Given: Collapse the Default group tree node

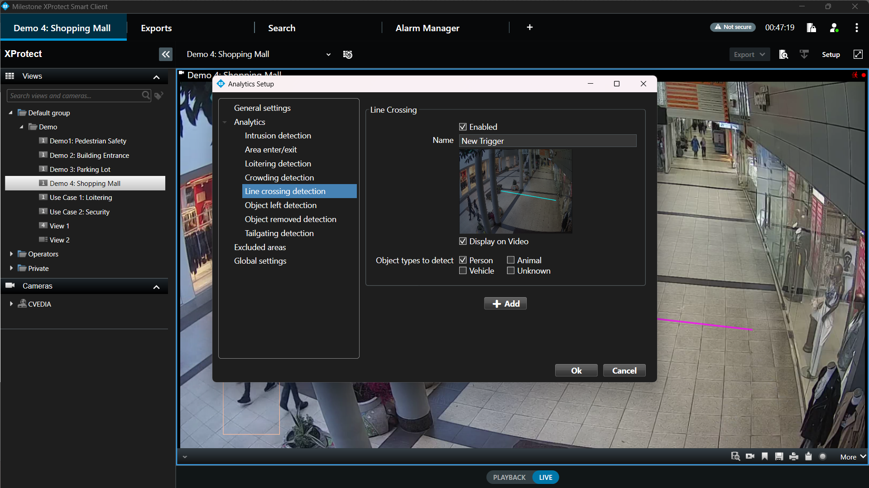Looking at the screenshot, I should coord(11,113).
